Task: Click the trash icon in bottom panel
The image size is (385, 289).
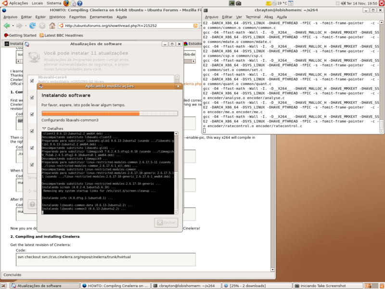Action: (381, 286)
